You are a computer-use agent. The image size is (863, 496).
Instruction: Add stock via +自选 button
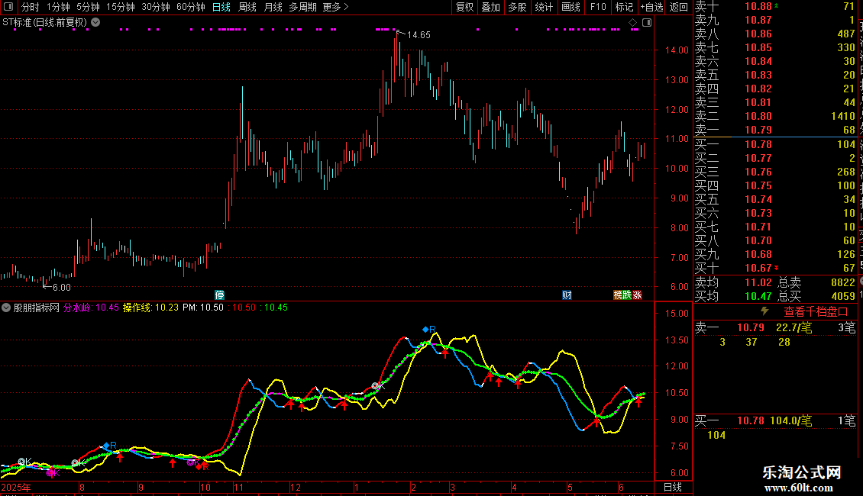click(652, 7)
